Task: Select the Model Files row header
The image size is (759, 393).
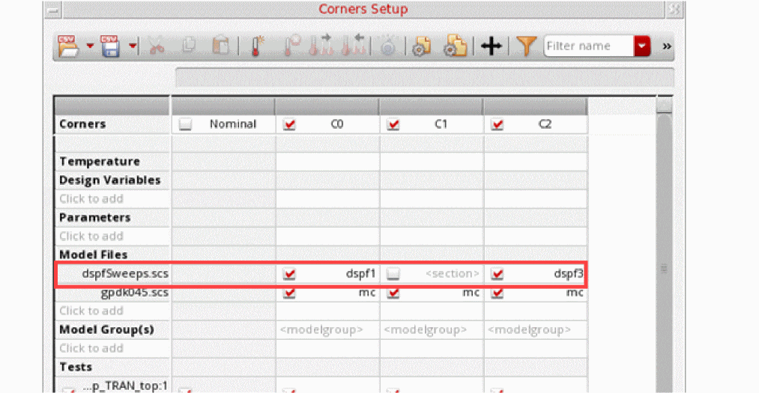Action: click(94, 255)
